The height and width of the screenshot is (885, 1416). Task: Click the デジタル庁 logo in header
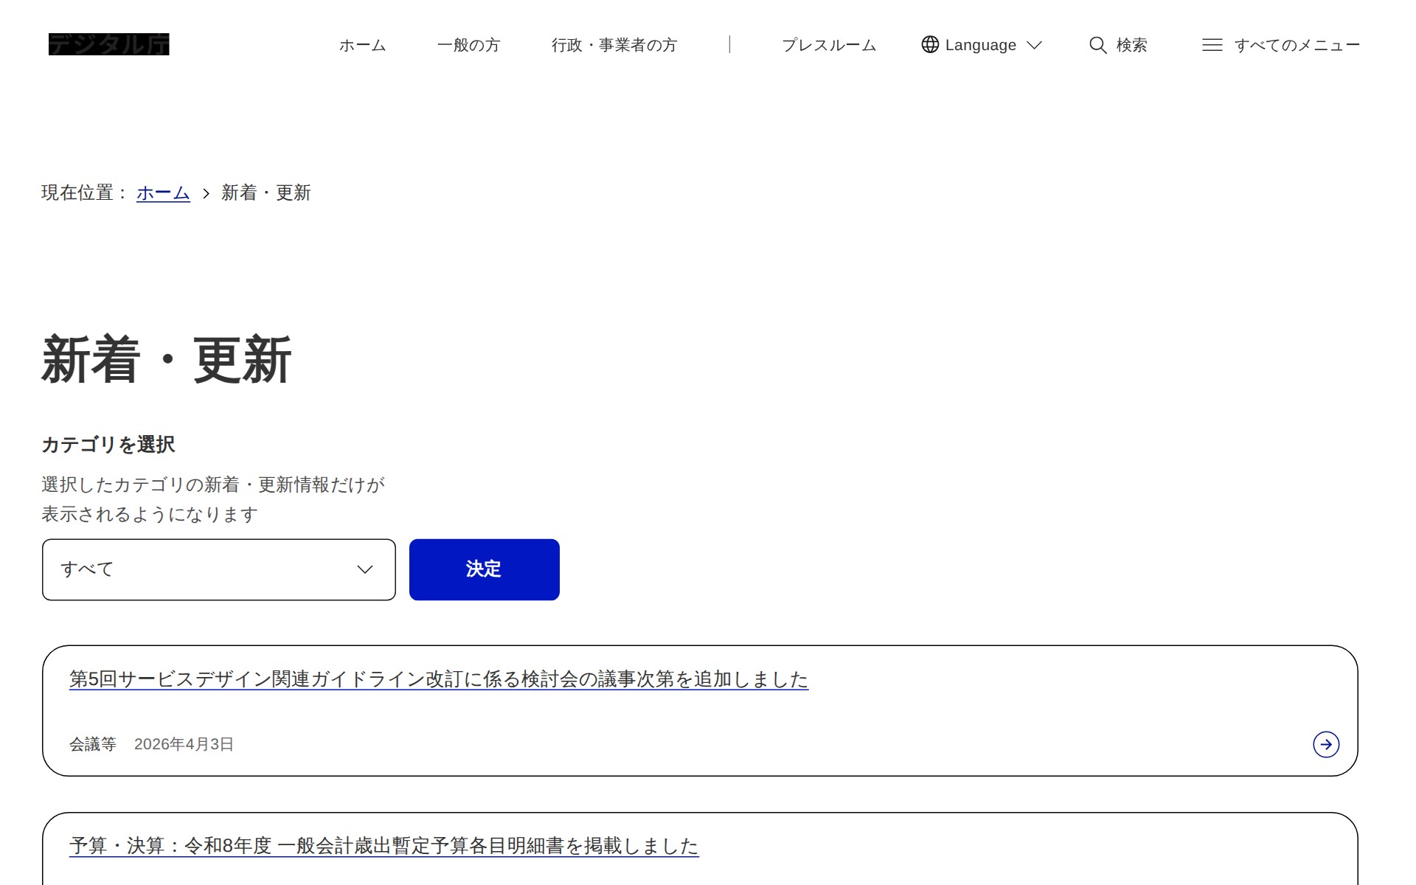click(x=109, y=44)
